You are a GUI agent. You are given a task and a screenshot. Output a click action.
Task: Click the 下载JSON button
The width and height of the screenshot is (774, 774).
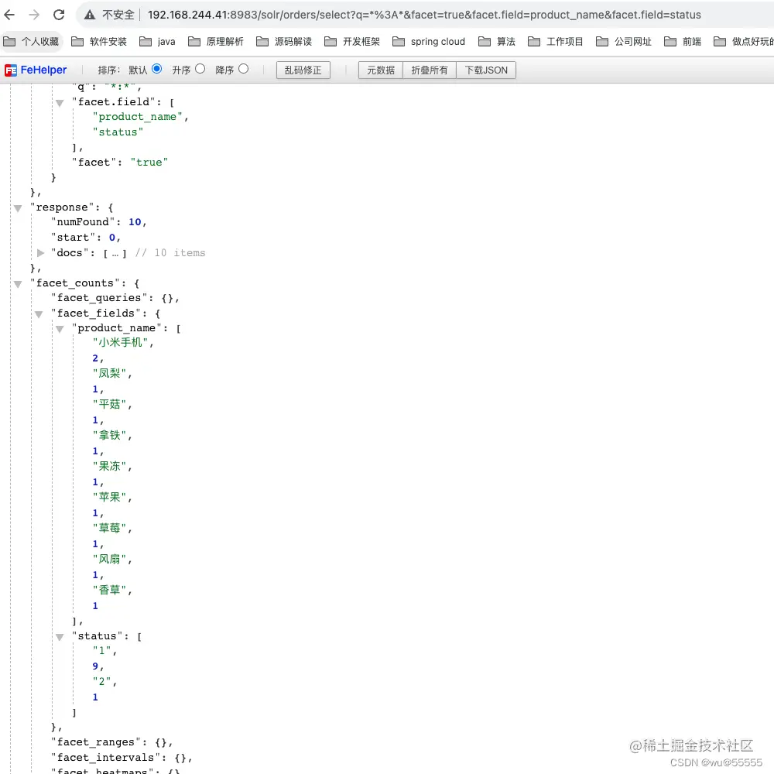click(486, 70)
